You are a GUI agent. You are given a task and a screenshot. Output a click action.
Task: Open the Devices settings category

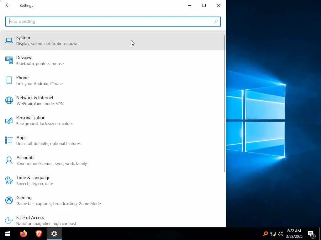(113, 61)
